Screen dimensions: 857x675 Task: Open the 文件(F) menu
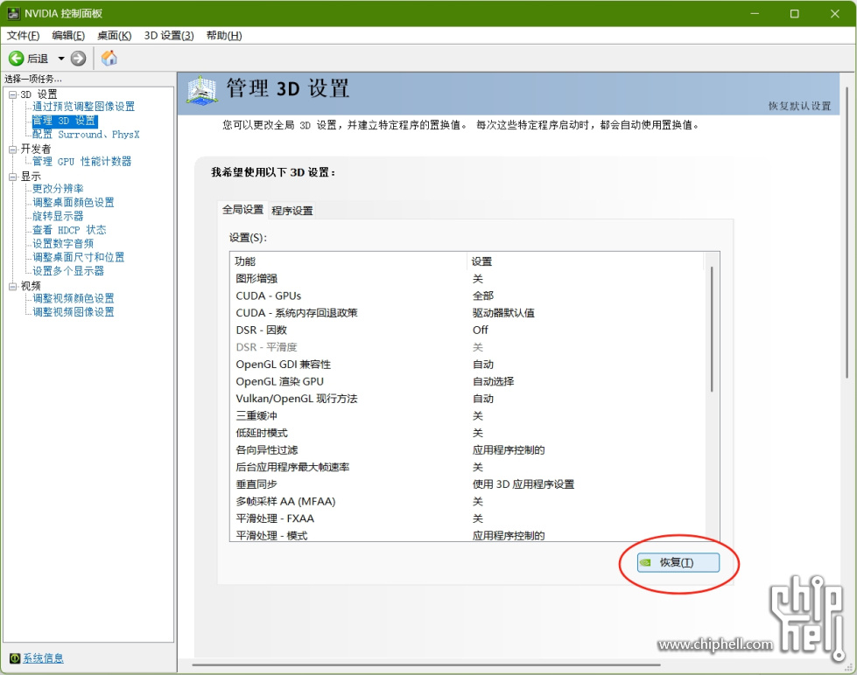click(x=23, y=36)
